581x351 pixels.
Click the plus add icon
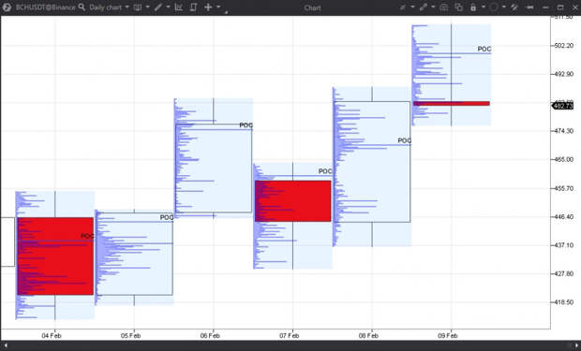point(208,7)
